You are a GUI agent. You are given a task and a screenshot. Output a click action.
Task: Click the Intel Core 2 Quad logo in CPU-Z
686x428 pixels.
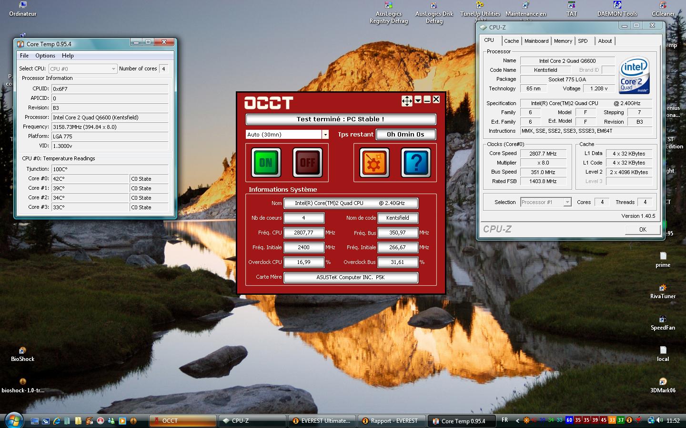pos(634,76)
